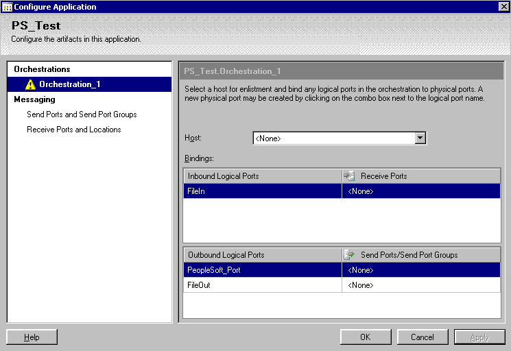511x351 pixels.
Task: Open the FileIn receive port <None> combo
Action: click(x=420, y=191)
